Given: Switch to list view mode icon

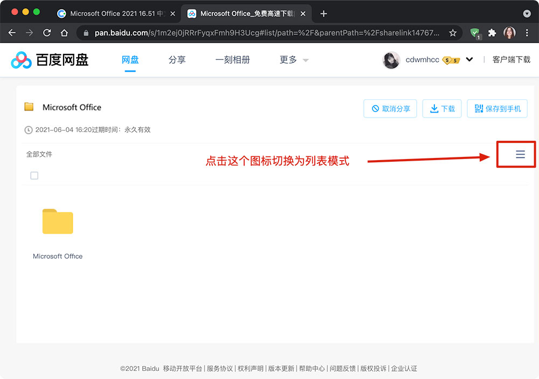Looking at the screenshot, I should tap(520, 154).
